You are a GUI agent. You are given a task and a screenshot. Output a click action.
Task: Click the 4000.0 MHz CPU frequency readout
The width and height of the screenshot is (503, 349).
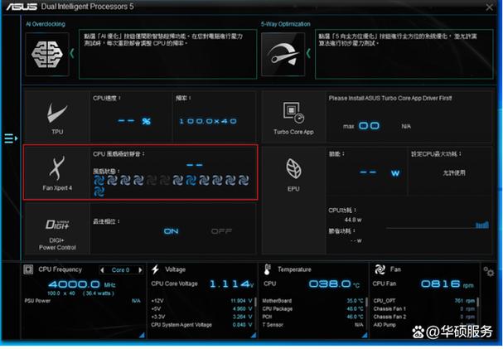coord(82,284)
